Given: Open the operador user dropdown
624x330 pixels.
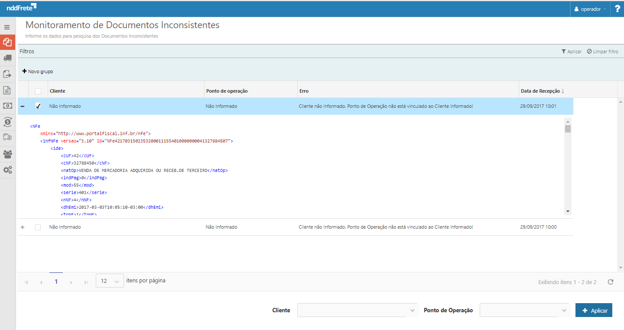Looking at the screenshot, I should [x=590, y=9].
